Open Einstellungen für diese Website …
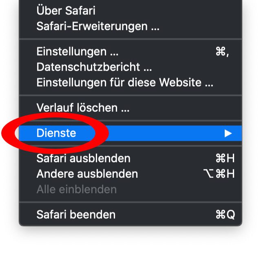261x261 pixels. 125,82
